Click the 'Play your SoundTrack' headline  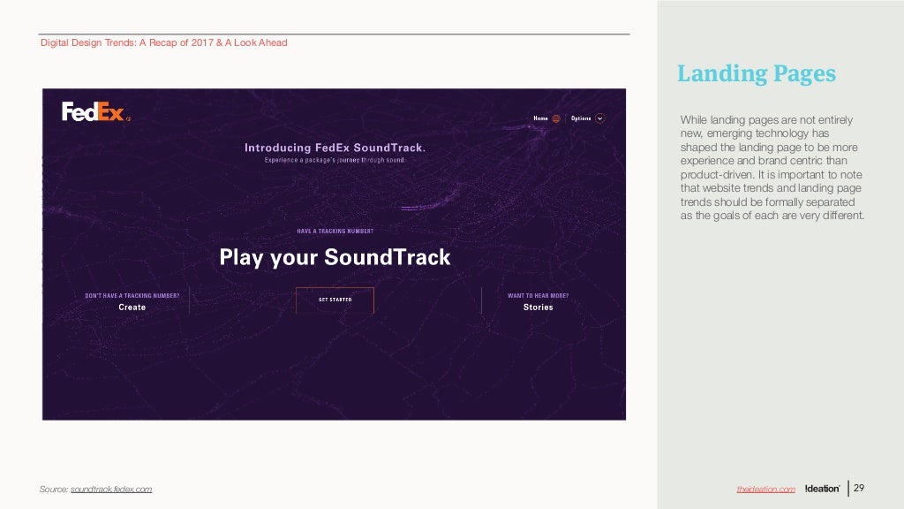(x=335, y=257)
